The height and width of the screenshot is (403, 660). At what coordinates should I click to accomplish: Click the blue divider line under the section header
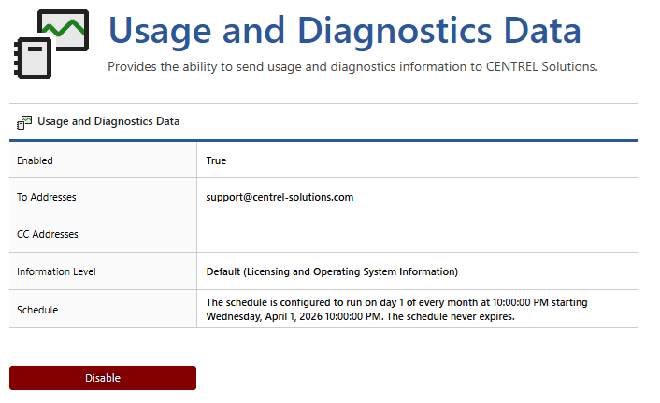point(323,140)
